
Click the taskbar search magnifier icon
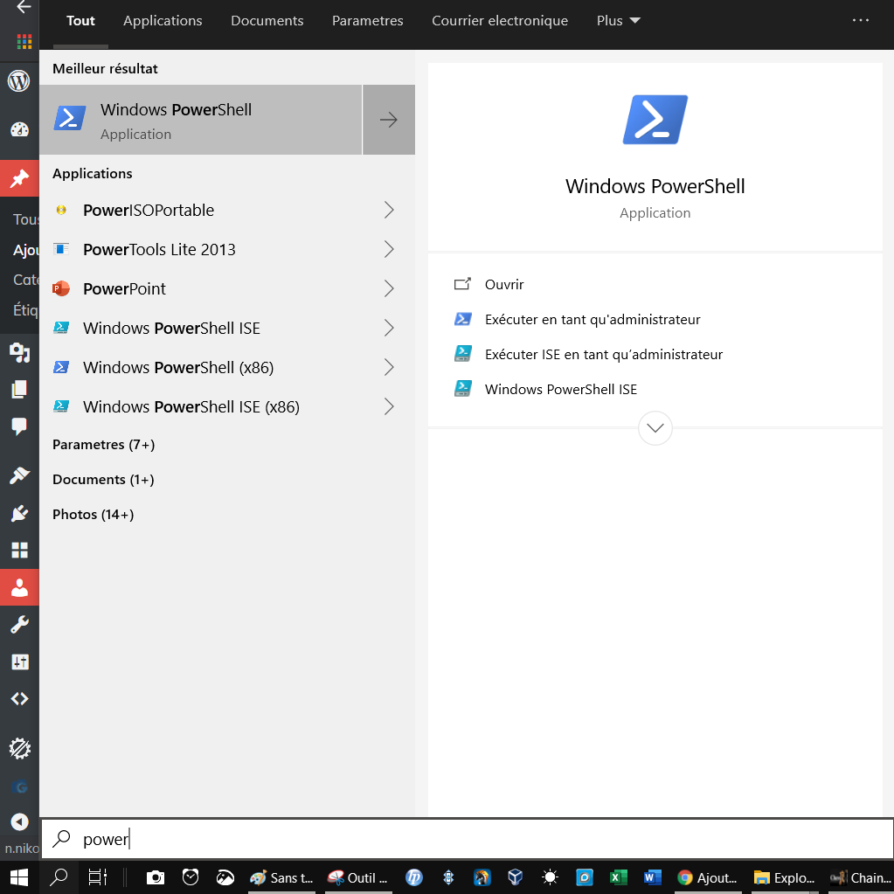(59, 877)
